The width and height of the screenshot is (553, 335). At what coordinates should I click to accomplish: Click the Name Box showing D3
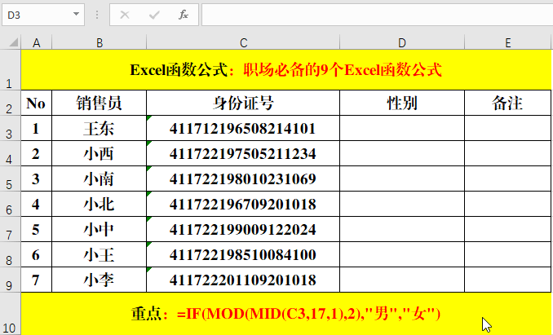pos(43,15)
